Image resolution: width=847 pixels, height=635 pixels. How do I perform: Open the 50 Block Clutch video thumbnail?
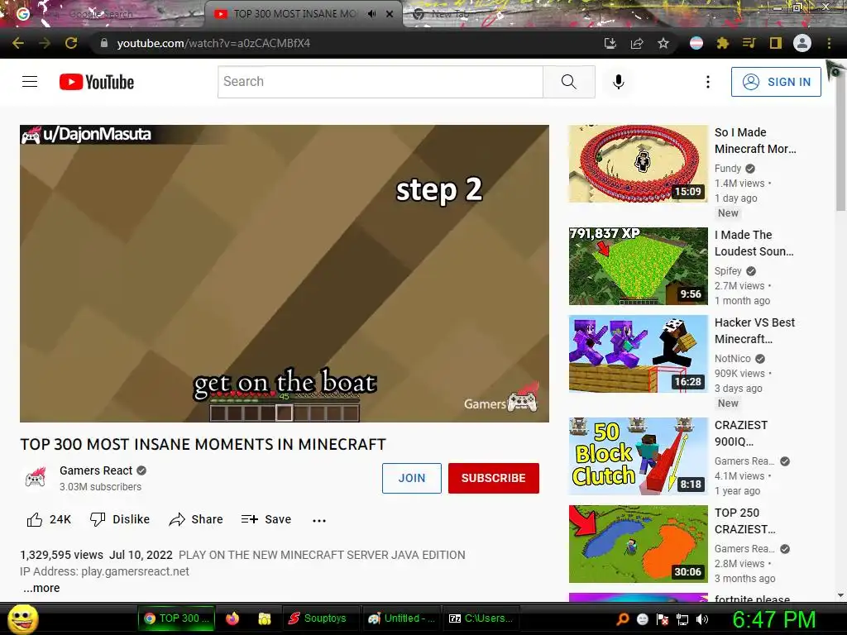638,456
